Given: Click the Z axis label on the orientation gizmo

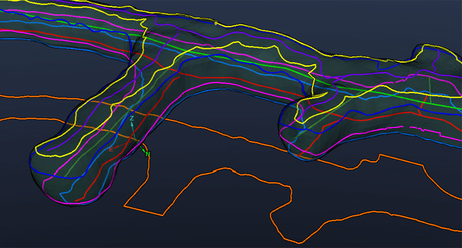Looking at the screenshot, I should point(132,118).
